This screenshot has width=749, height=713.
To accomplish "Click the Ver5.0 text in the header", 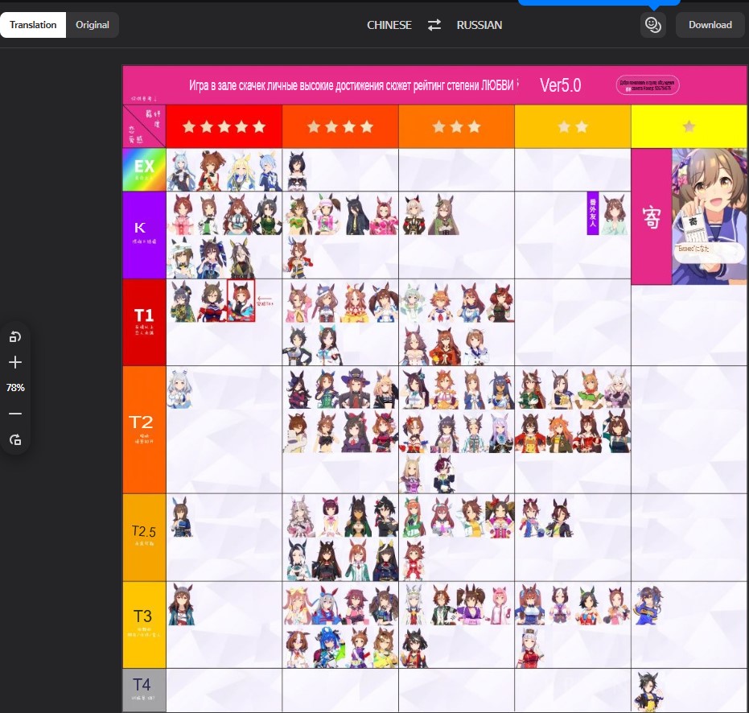I will tap(560, 85).
